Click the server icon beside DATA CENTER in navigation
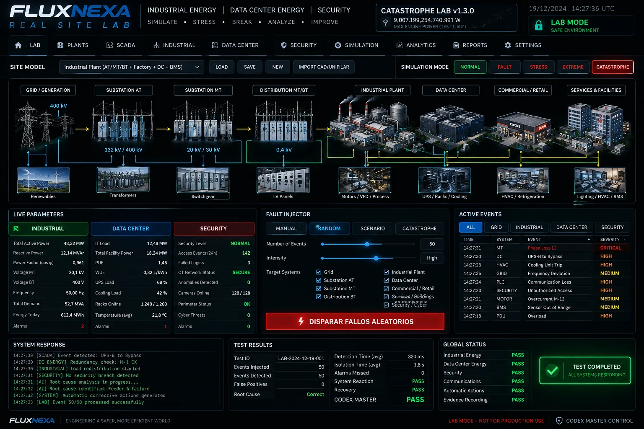Viewport: 644px width, 429px height. [x=215, y=45]
